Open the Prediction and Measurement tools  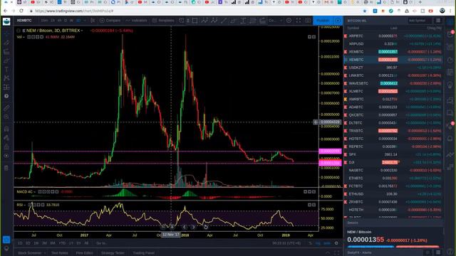tap(6, 87)
